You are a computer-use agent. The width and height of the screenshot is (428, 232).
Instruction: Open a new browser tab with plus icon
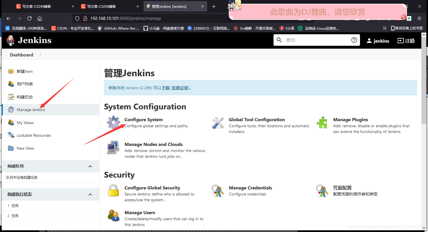click(214, 6)
